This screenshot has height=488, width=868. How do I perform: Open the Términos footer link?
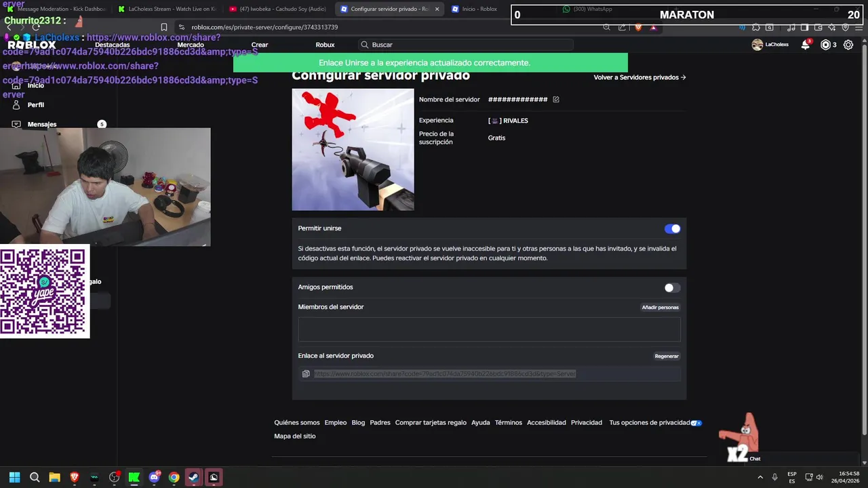tap(508, 423)
